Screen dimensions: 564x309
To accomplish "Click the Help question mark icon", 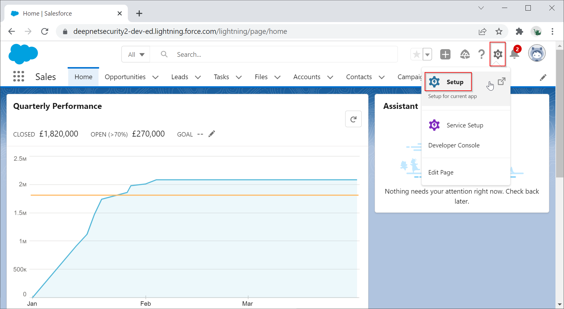I will (481, 54).
